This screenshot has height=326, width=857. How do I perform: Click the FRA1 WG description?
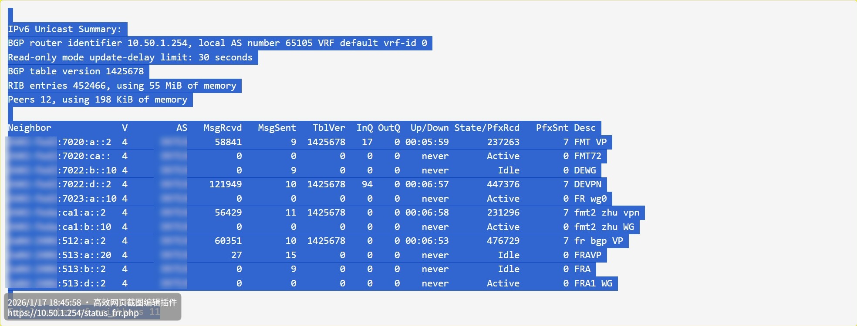pos(593,283)
